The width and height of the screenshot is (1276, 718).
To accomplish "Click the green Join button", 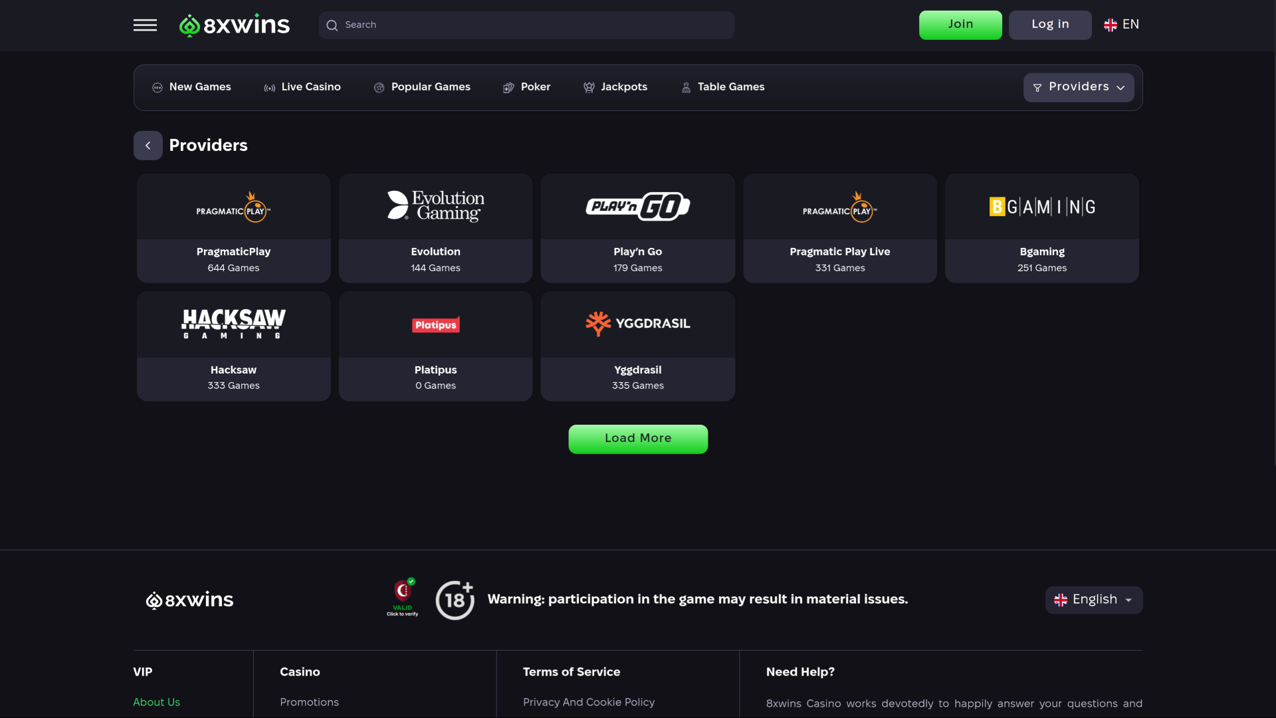I will pyautogui.click(x=960, y=25).
